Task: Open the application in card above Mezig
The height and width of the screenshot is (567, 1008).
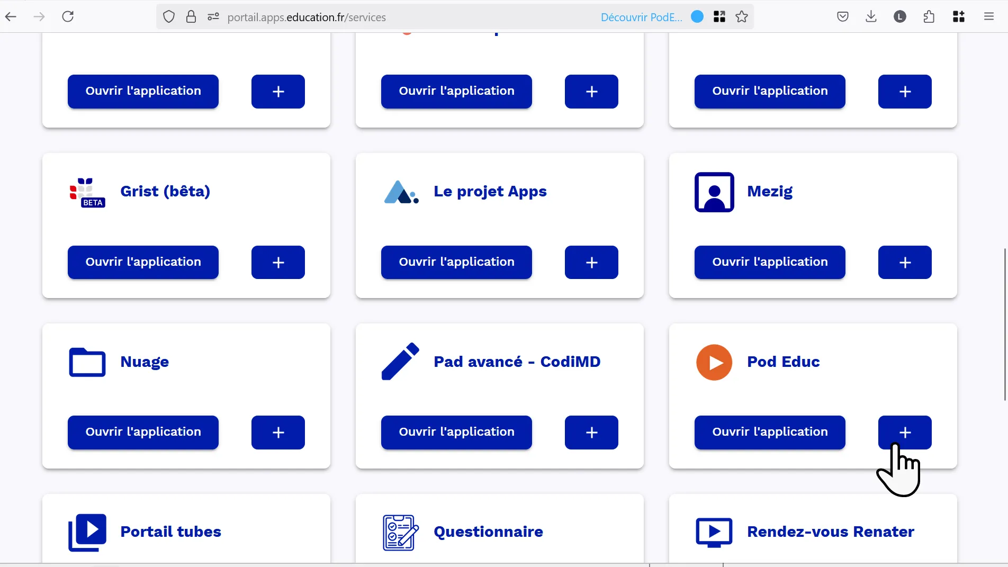Action: 770,91
